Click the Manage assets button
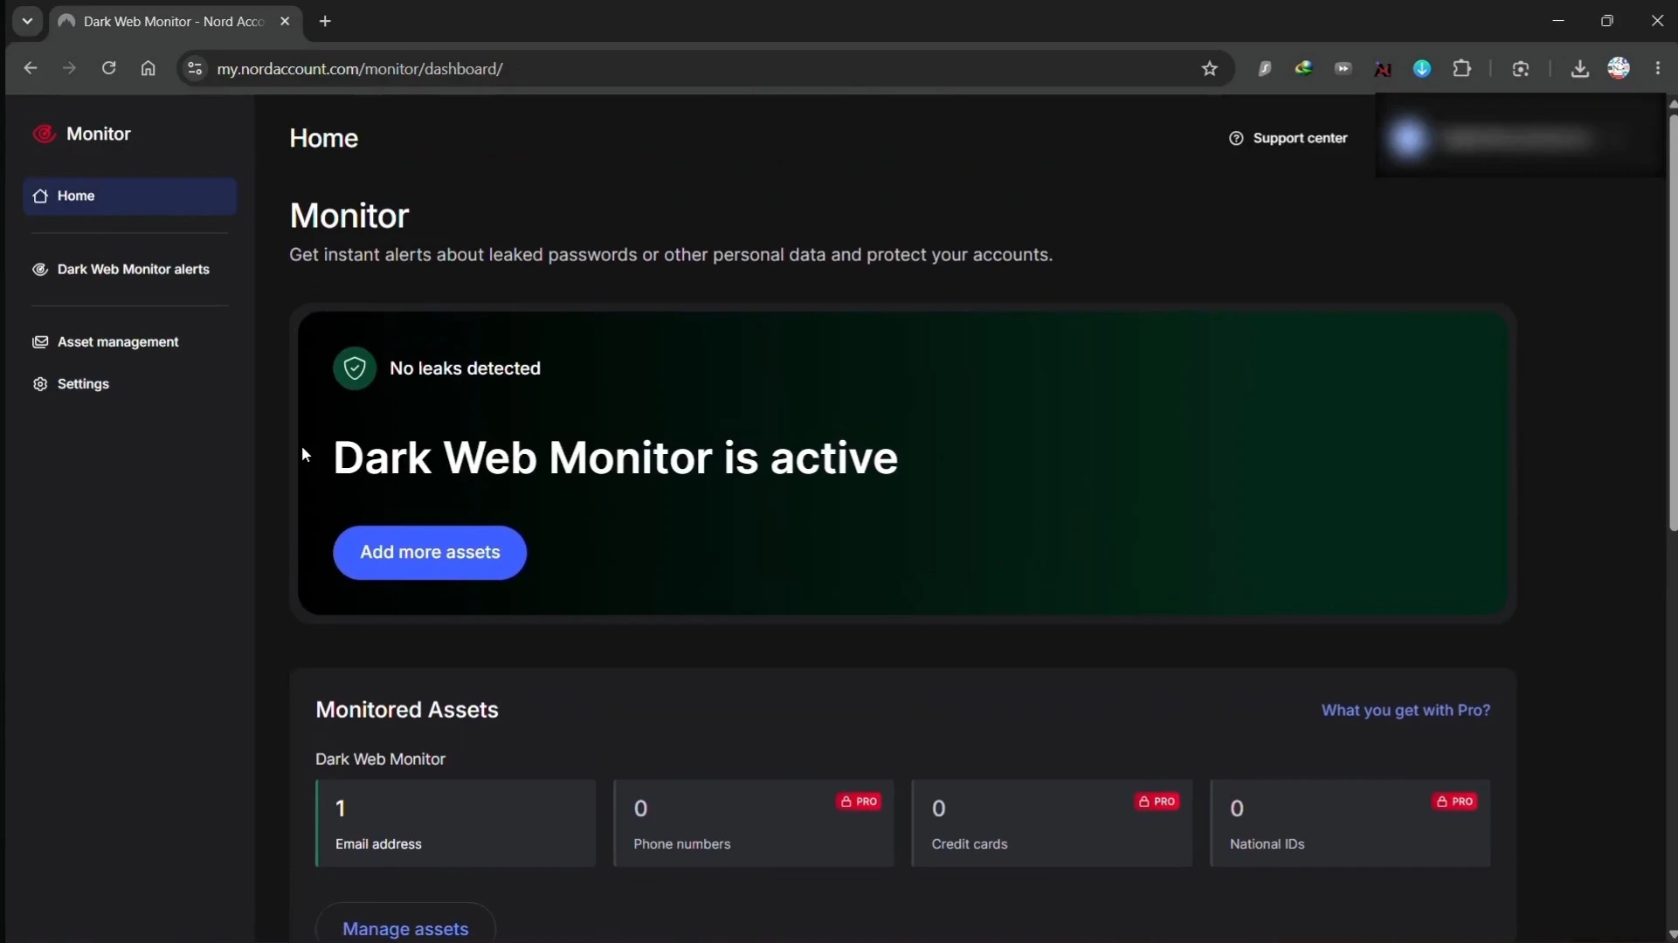Screen dimensions: 1678x943 405,927
